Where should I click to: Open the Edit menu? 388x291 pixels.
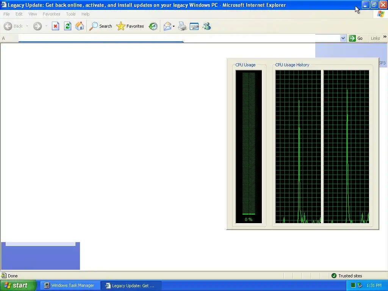coord(19,14)
